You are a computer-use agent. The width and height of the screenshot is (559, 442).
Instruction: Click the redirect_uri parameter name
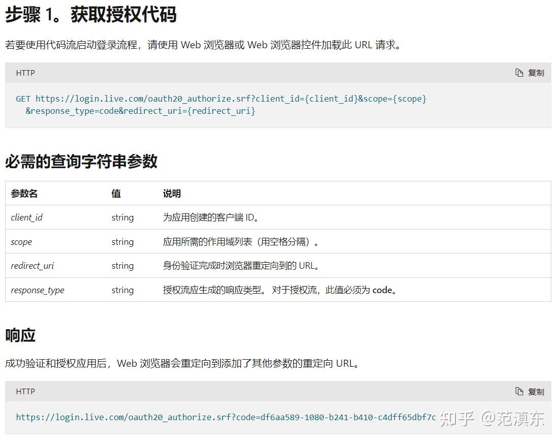tap(32, 266)
